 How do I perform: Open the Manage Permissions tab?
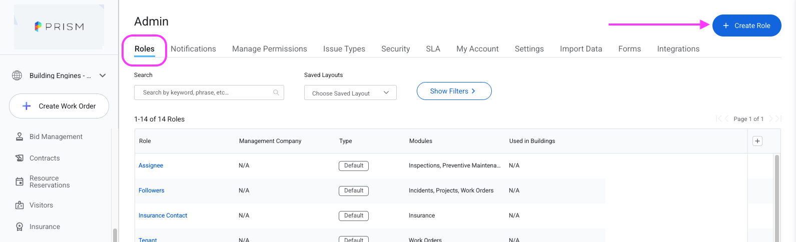pos(270,48)
